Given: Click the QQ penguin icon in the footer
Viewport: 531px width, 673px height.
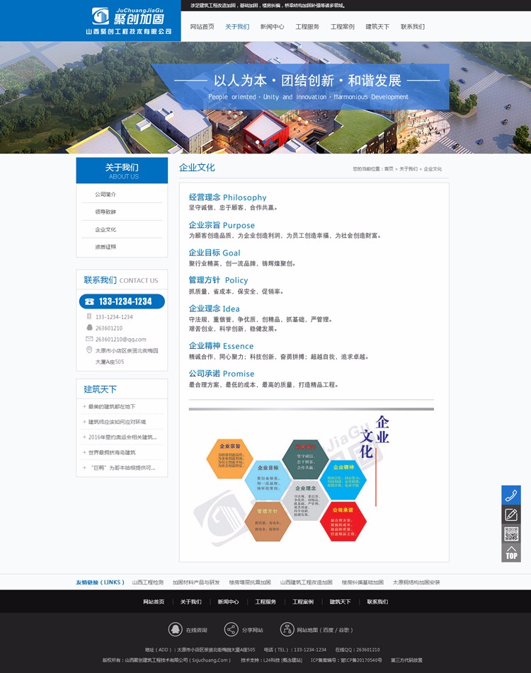Looking at the screenshot, I should coord(175,630).
